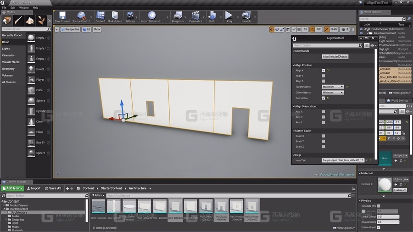The image size is (413, 232).
Task: Open the Window menu
Action: click(x=24, y=8)
